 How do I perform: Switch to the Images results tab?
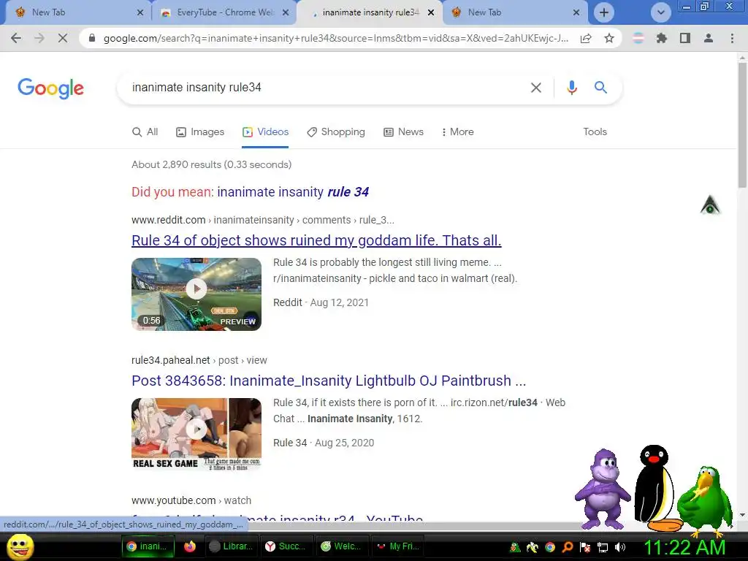[200, 131]
